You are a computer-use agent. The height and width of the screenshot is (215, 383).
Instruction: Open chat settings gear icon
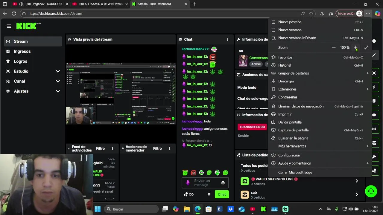click(x=209, y=194)
